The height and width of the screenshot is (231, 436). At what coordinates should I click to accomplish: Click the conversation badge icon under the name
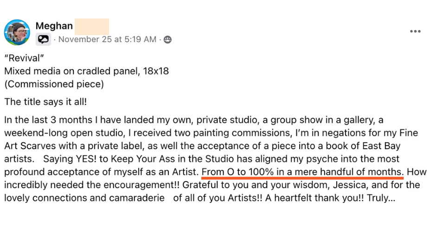[x=43, y=40]
